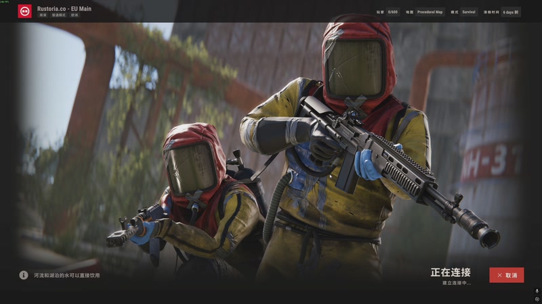Click the microphone icon in the corner
The height and width of the screenshot is (304, 542).
point(537,291)
